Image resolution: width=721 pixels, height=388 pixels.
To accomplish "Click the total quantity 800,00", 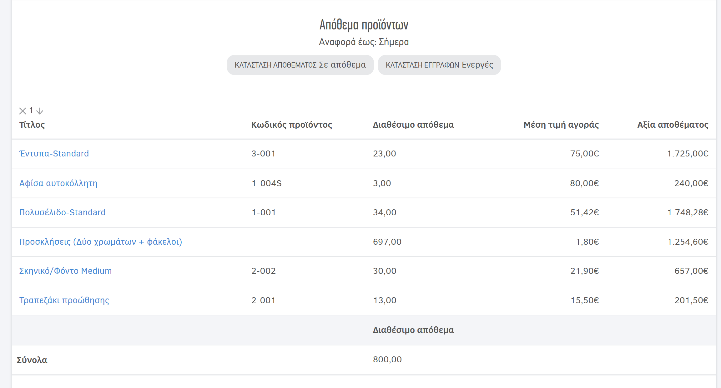I will [387, 360].
